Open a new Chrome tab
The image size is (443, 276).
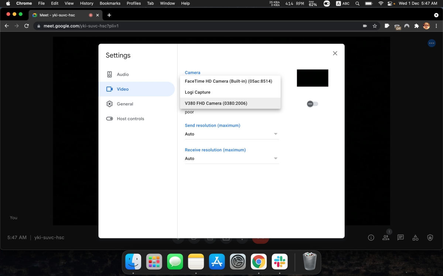point(109,15)
